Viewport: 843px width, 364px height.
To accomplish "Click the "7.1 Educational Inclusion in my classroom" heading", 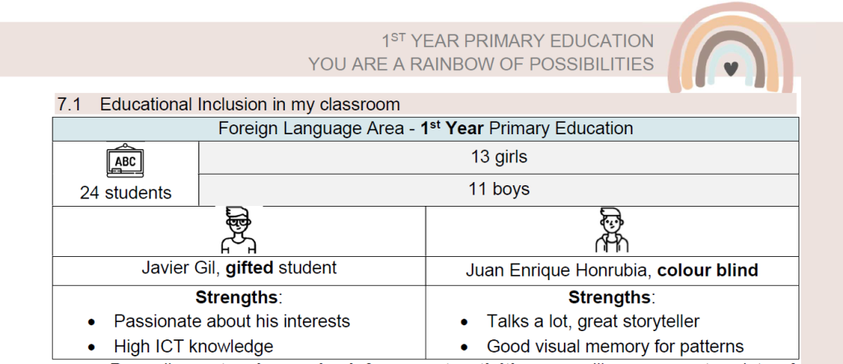I will coord(228,105).
